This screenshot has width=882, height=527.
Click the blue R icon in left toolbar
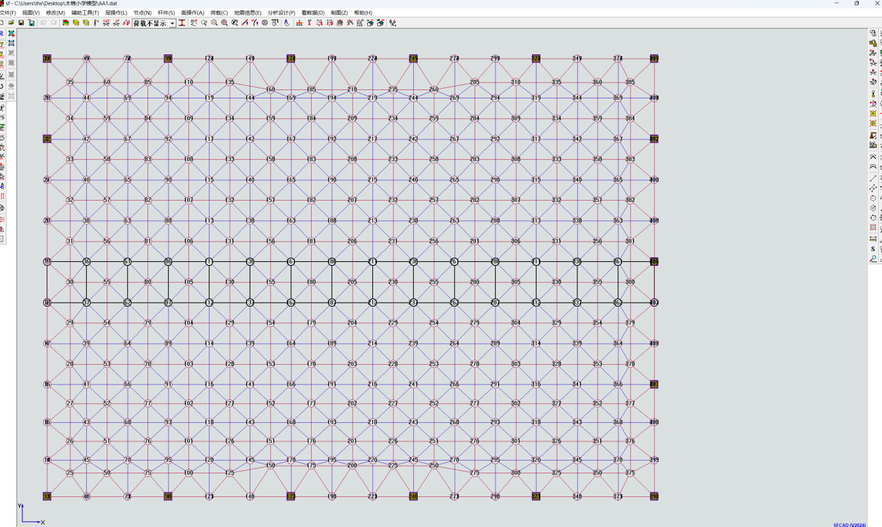coord(2,33)
